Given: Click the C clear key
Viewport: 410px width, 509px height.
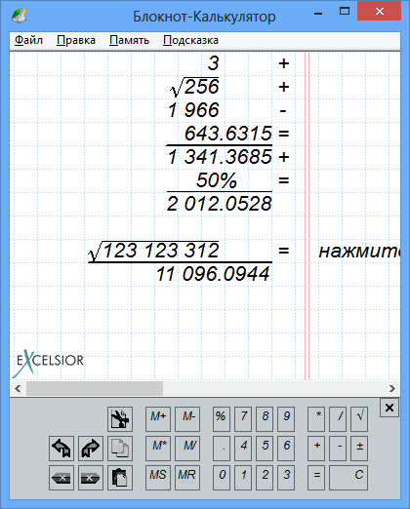Looking at the screenshot, I should pyautogui.click(x=348, y=478).
